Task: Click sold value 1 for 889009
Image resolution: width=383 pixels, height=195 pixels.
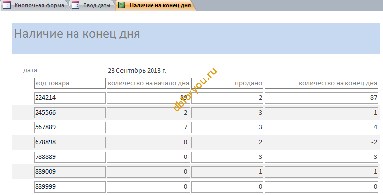Action: (x=227, y=172)
